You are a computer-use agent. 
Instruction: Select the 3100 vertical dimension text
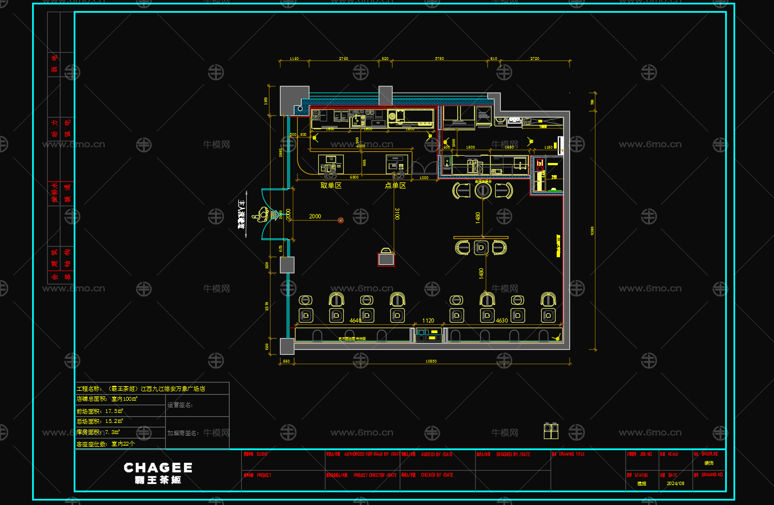click(397, 213)
